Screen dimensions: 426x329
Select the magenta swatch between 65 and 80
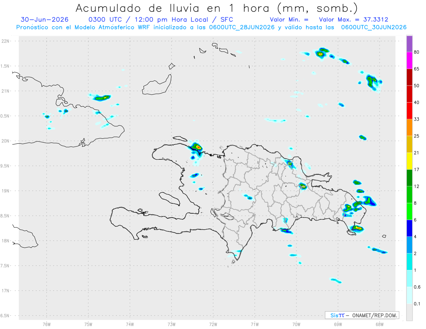pyautogui.click(x=410, y=60)
